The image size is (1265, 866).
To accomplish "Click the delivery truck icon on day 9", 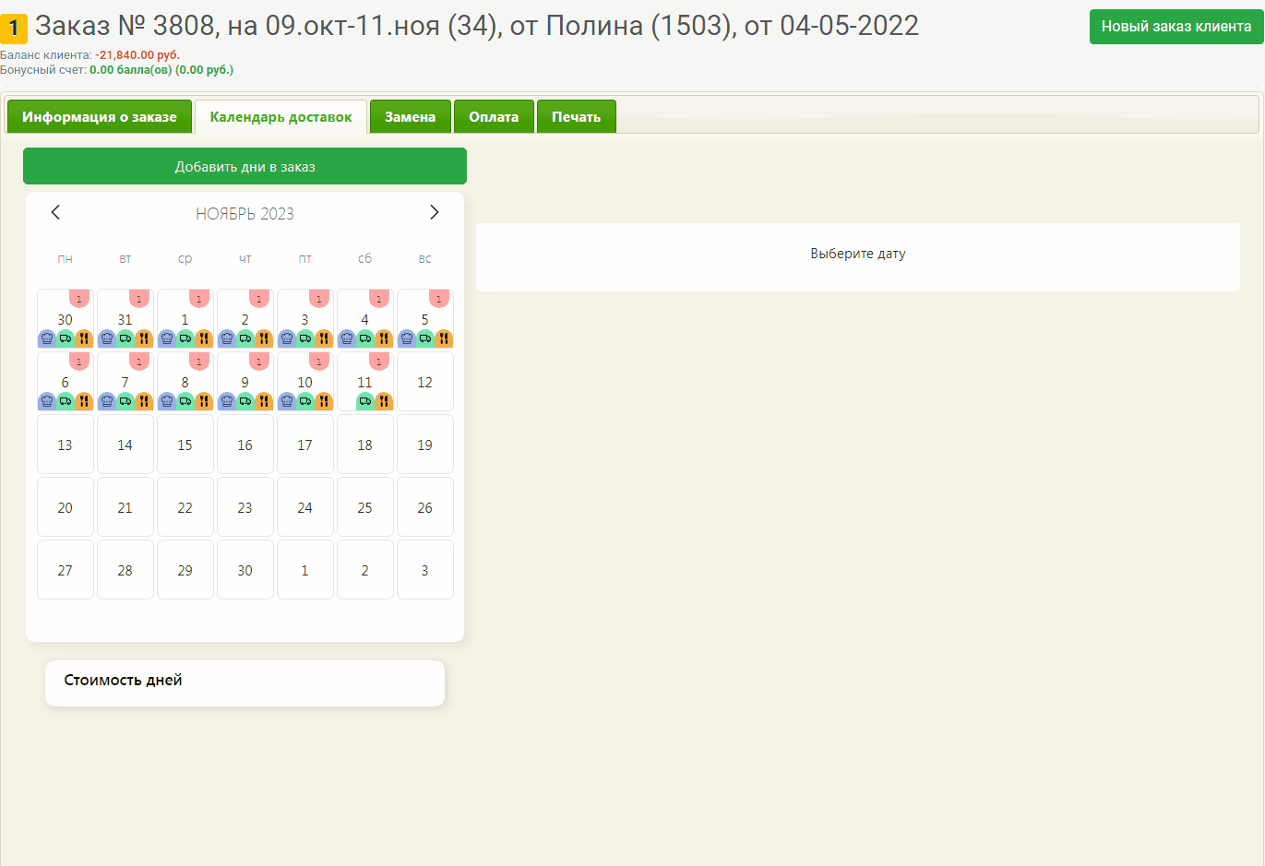I will (245, 401).
